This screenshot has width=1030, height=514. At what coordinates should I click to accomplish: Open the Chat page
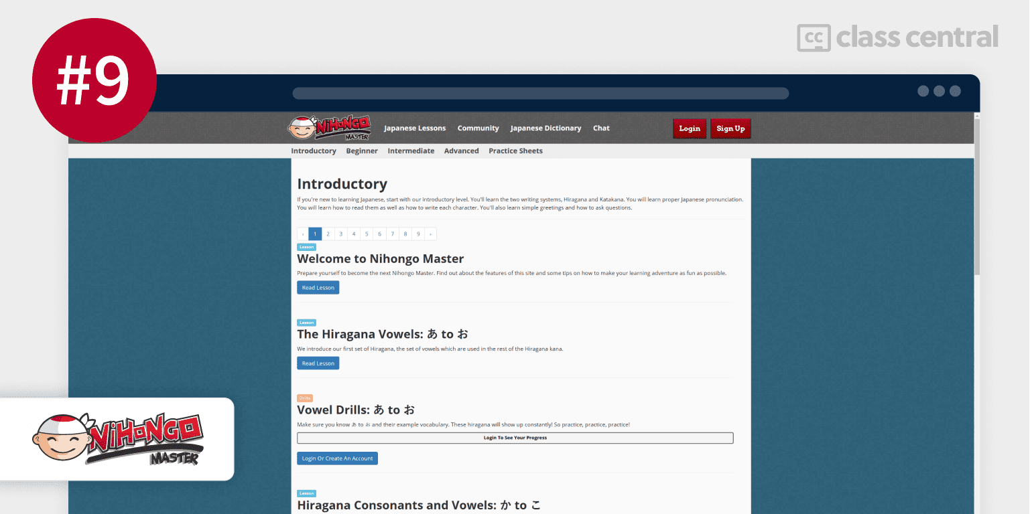601,128
